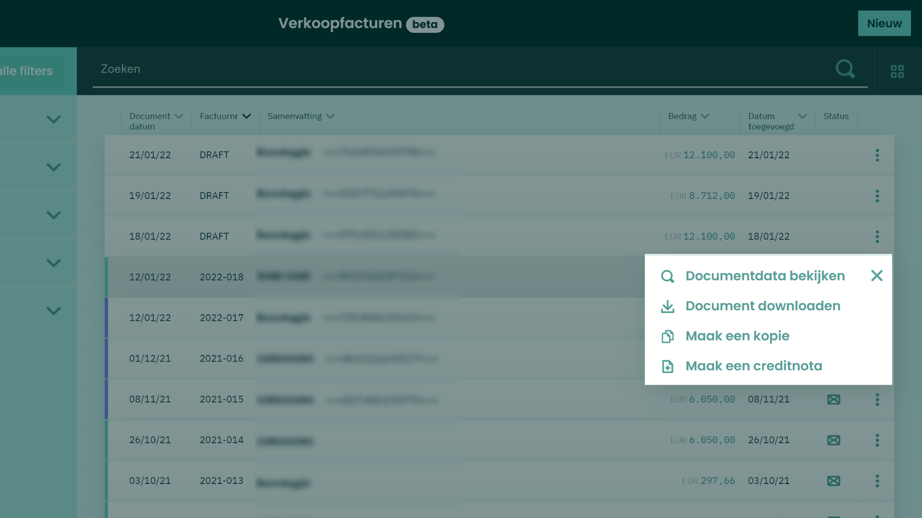Viewport: 922px width, 518px height.
Task: Click document date 01/12/21
Action: 150,359
